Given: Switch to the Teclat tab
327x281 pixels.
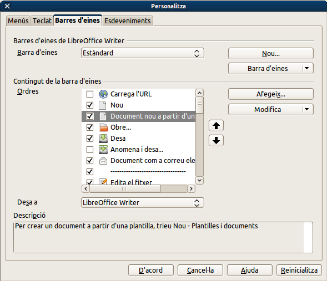Looking at the screenshot, I should [x=42, y=21].
